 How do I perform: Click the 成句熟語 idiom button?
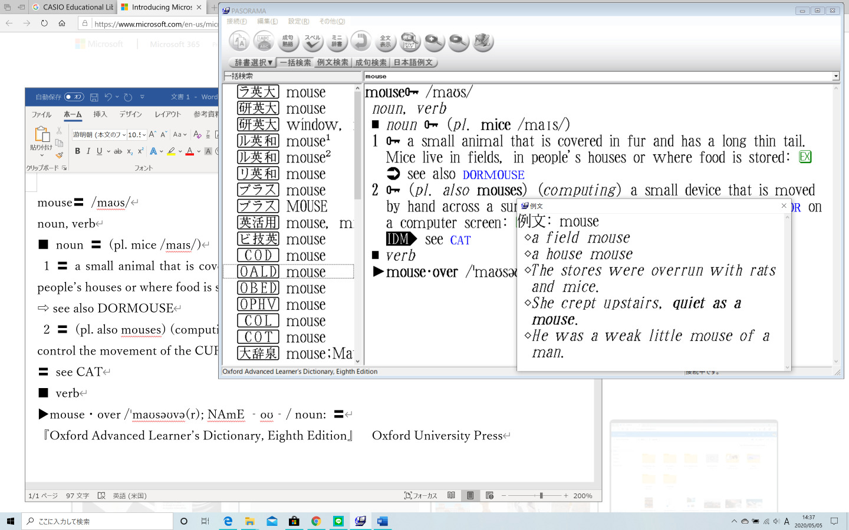(x=288, y=41)
